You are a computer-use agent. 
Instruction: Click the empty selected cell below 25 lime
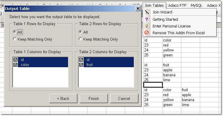pos(153,85)
